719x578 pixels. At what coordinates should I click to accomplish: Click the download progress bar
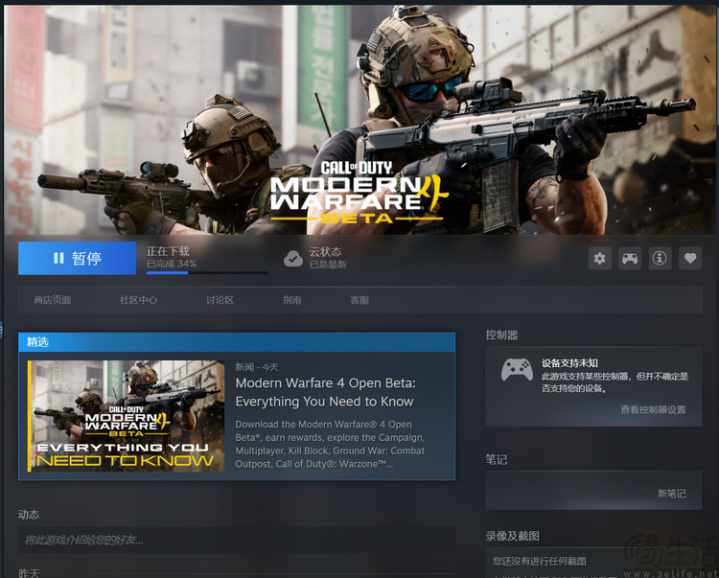[207, 273]
